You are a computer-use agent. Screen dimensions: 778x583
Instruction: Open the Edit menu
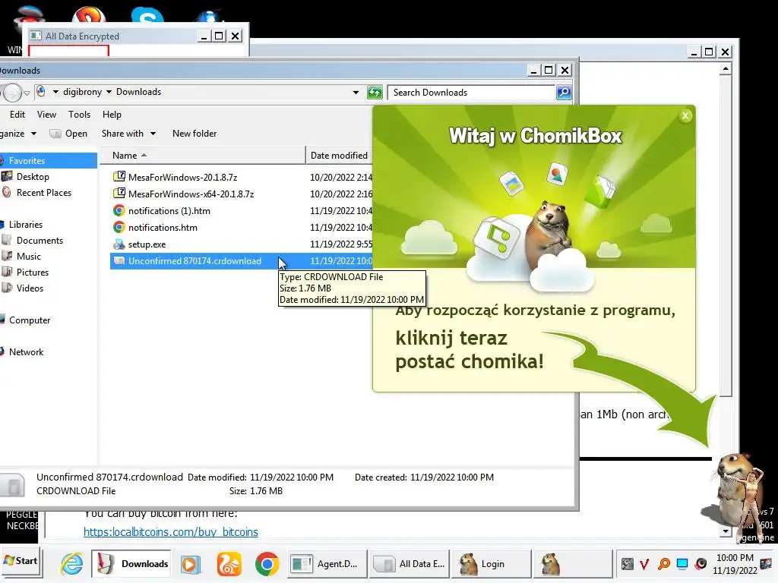(x=17, y=115)
